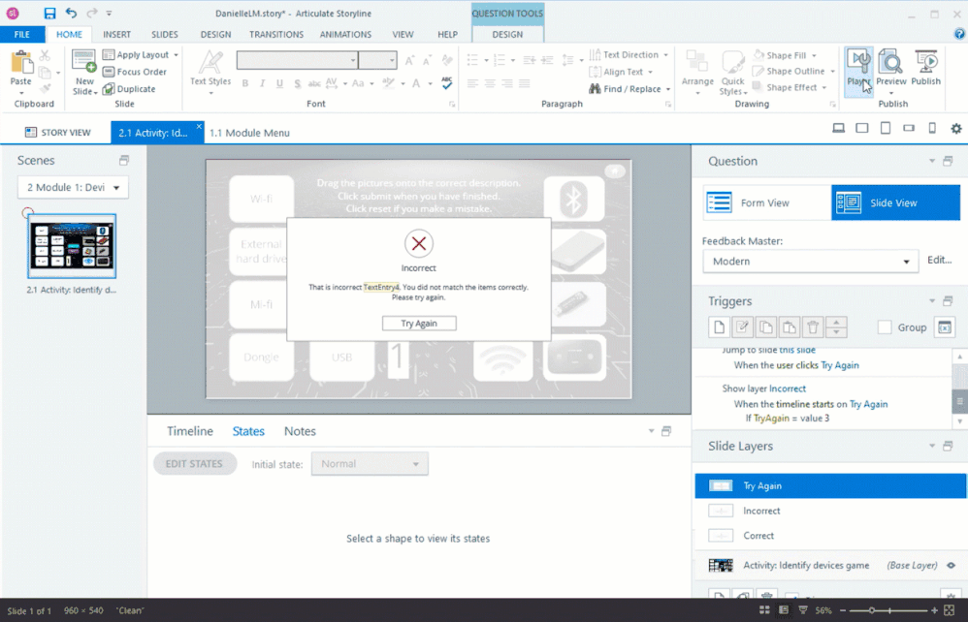Click the New Slide icon
Screen dimensions: 968x622
84,65
